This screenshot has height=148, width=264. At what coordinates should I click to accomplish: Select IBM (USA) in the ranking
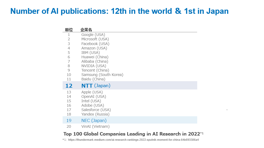coord(91,53)
